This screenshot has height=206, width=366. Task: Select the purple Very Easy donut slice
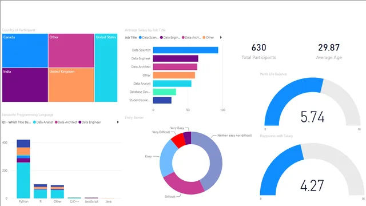tap(187, 138)
